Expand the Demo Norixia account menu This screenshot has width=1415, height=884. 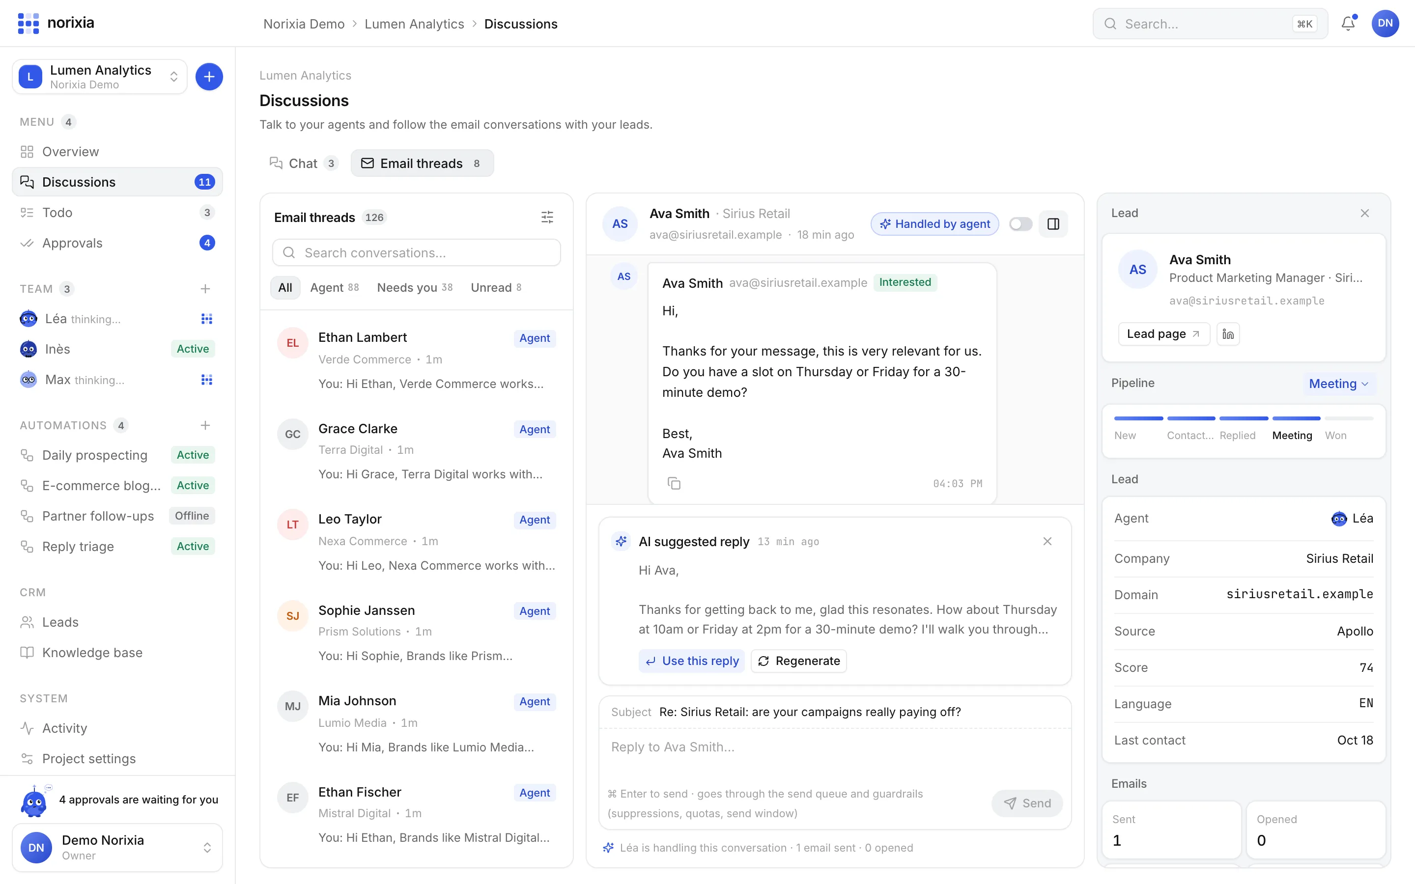coord(117,847)
